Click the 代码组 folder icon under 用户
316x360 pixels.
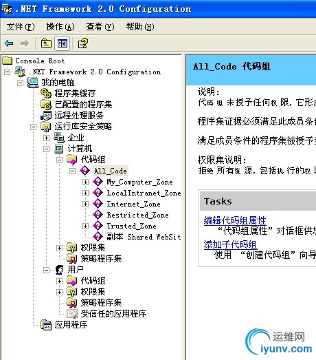coord(72,281)
